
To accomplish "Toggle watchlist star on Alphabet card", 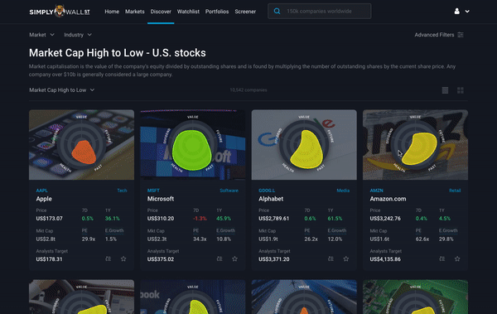I will (x=345, y=258).
